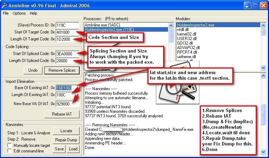Click the Repair Dump button
269x158 pixels.
66,140
